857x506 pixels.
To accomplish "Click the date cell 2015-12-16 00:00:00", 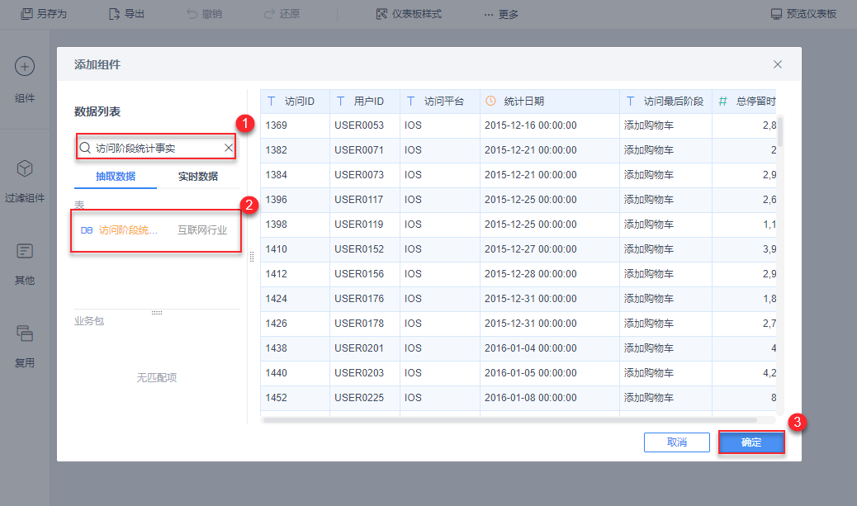I will pos(550,125).
